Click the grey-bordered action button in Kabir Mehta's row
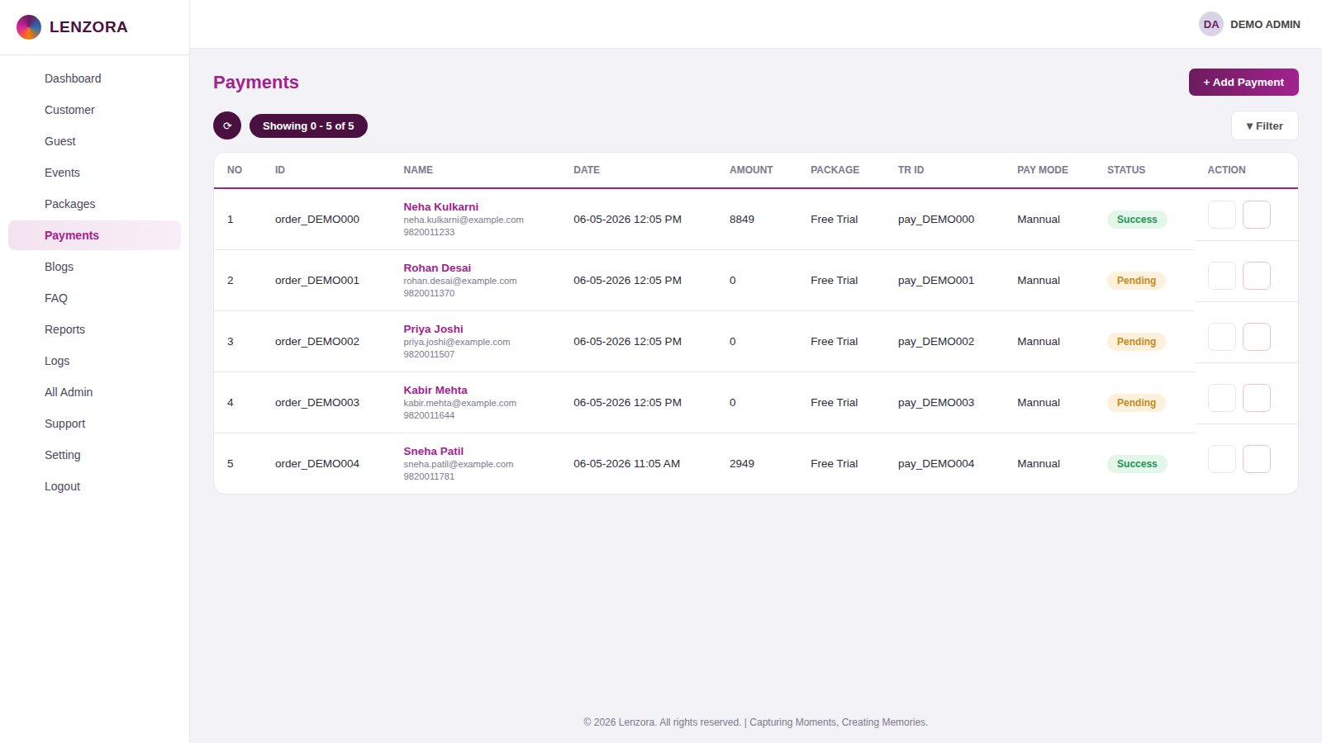 pyautogui.click(x=1222, y=398)
